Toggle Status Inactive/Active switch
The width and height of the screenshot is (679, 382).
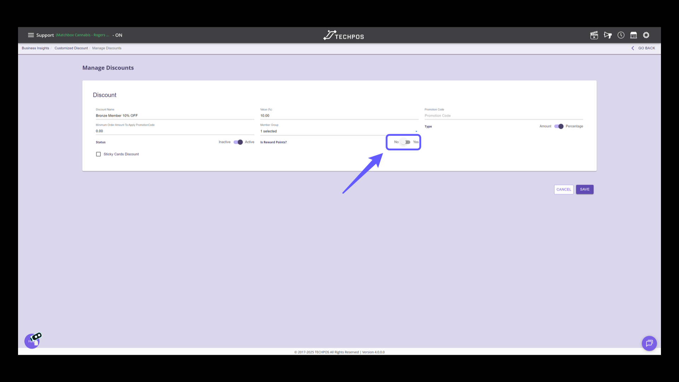pyautogui.click(x=238, y=142)
